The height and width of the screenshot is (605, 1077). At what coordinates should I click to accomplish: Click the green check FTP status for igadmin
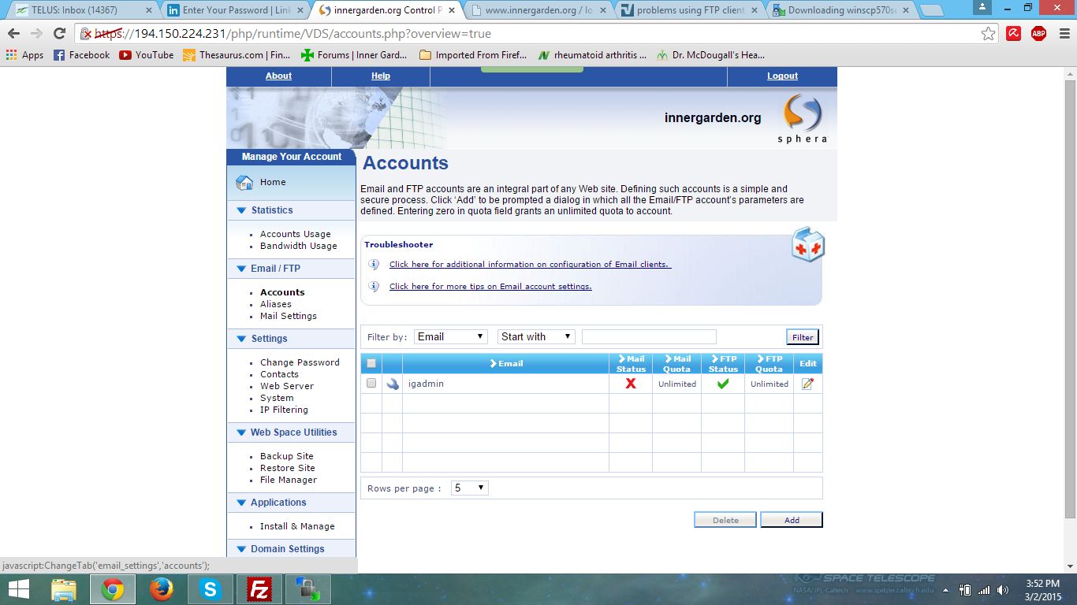click(x=723, y=384)
